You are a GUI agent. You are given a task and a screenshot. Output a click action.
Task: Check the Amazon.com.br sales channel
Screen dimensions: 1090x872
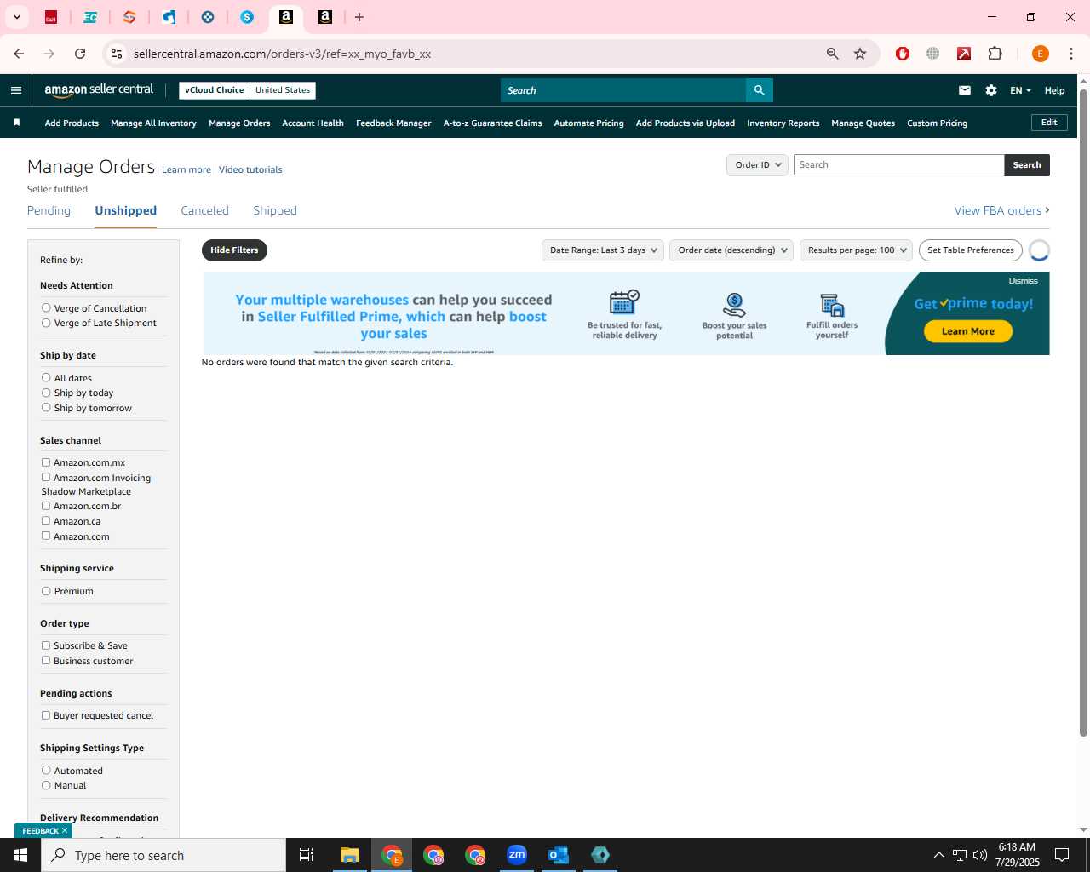pos(46,506)
